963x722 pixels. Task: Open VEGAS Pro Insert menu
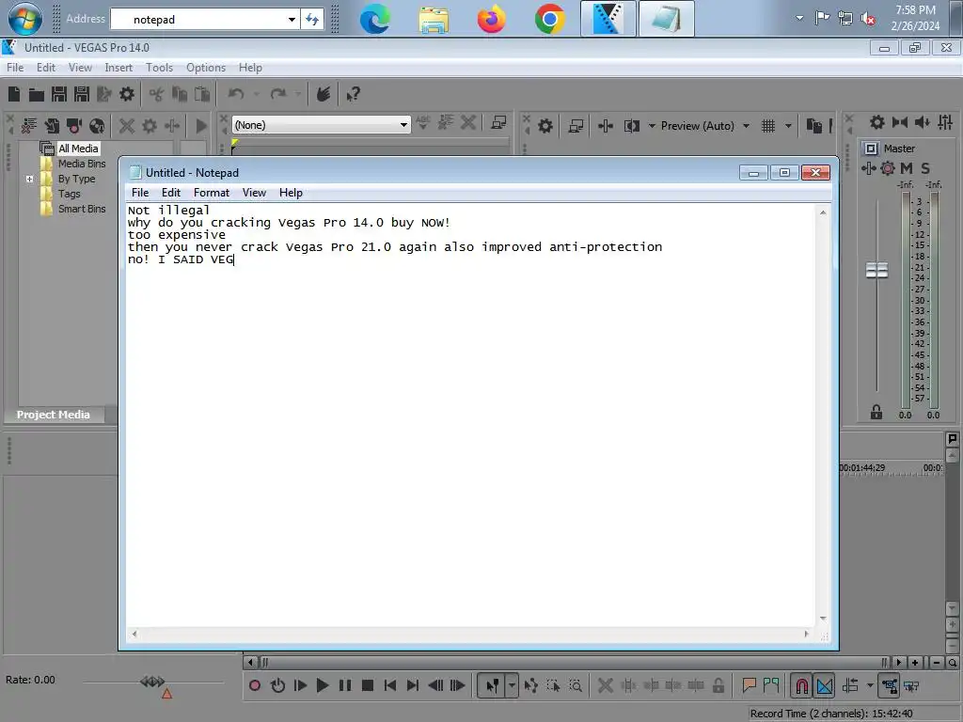tap(118, 68)
